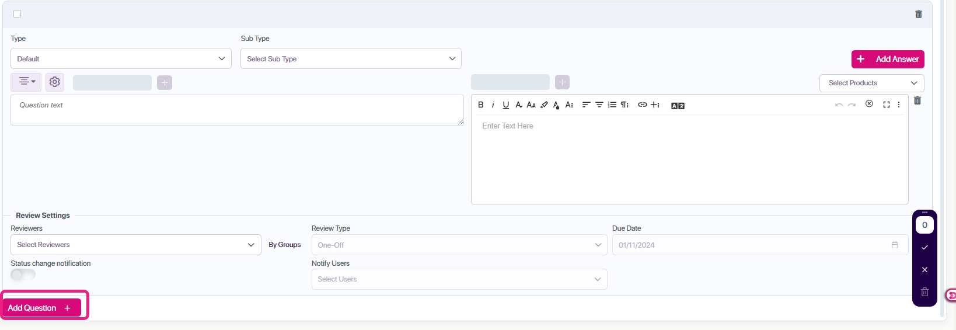Viewport: 956px width, 330px height.
Task: Delete the question with top-right trash icon
Action: click(919, 14)
